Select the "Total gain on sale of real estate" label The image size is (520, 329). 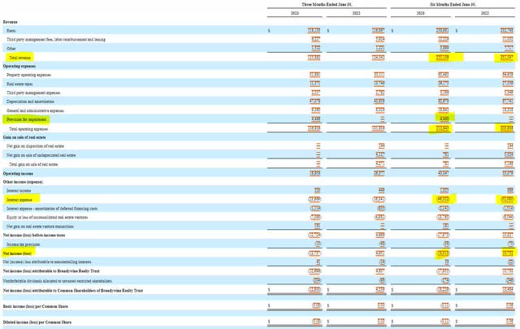pyautogui.click(x=33, y=164)
